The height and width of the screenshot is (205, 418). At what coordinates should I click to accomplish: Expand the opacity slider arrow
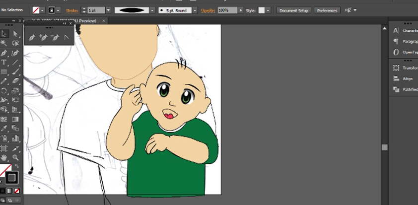241,10
